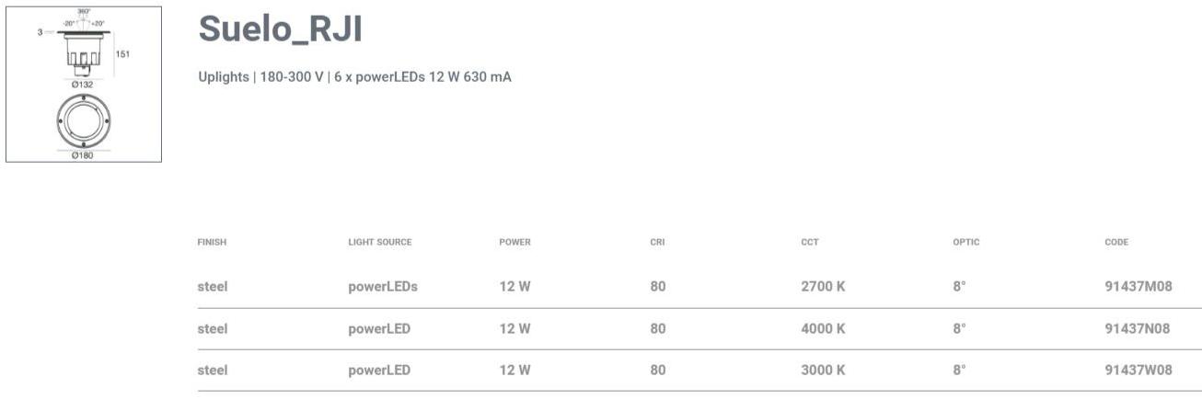Image resolution: width=1202 pixels, height=399 pixels.
Task: Select the 2700 K CCT value
Action: pos(823,287)
